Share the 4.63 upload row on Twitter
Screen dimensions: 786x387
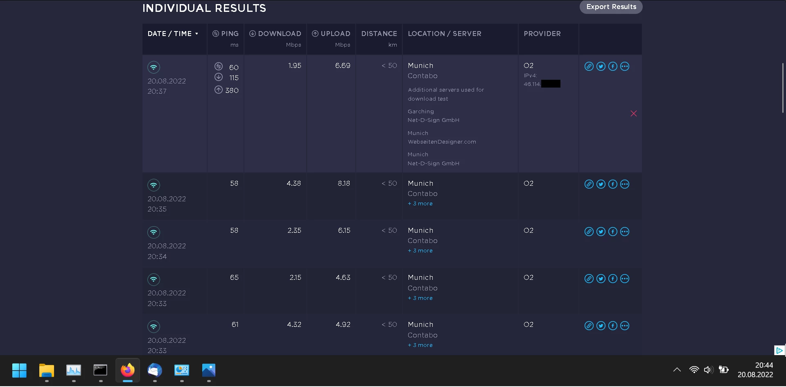(601, 279)
